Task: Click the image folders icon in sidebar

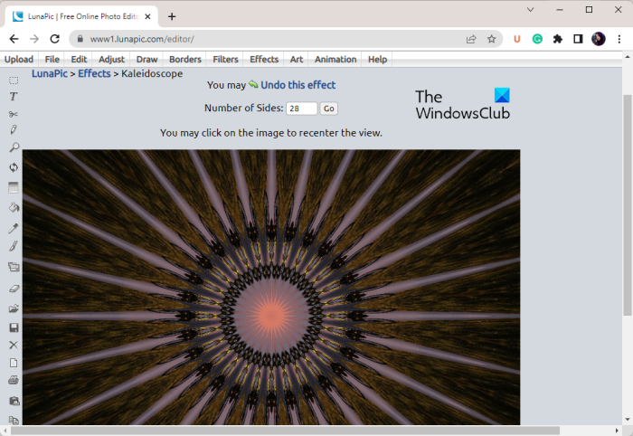Action: (x=14, y=267)
